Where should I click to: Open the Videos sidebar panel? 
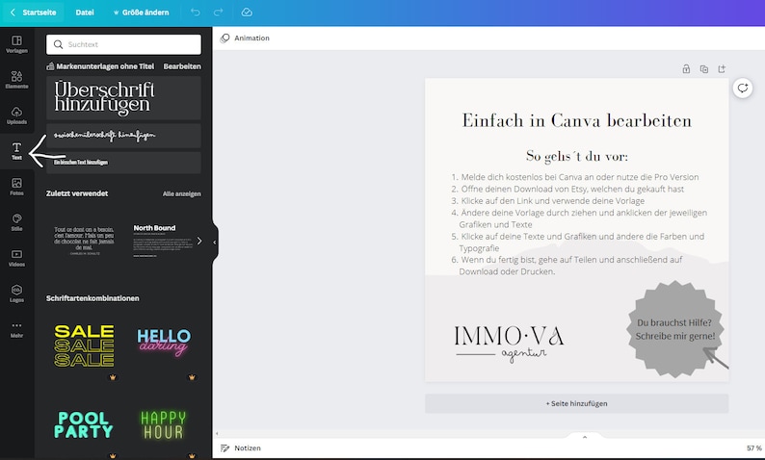tap(16, 258)
